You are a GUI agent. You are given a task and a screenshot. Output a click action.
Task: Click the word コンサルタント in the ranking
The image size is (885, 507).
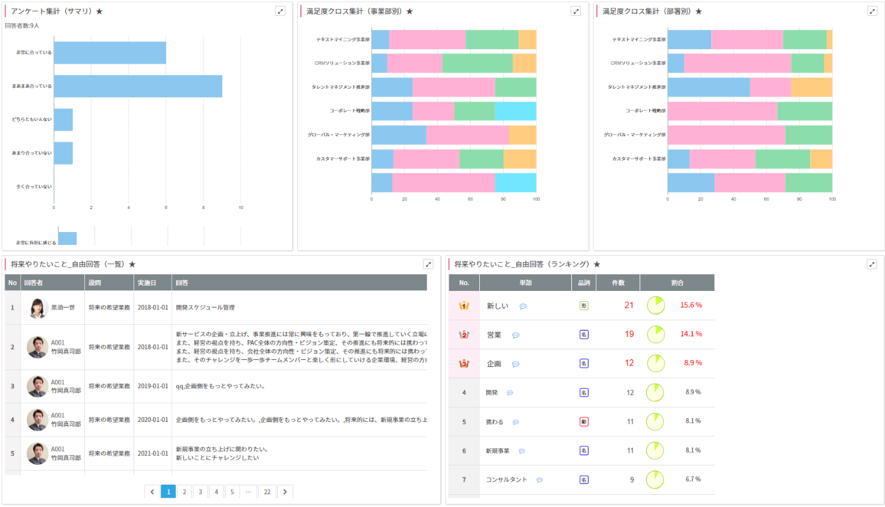coord(507,479)
